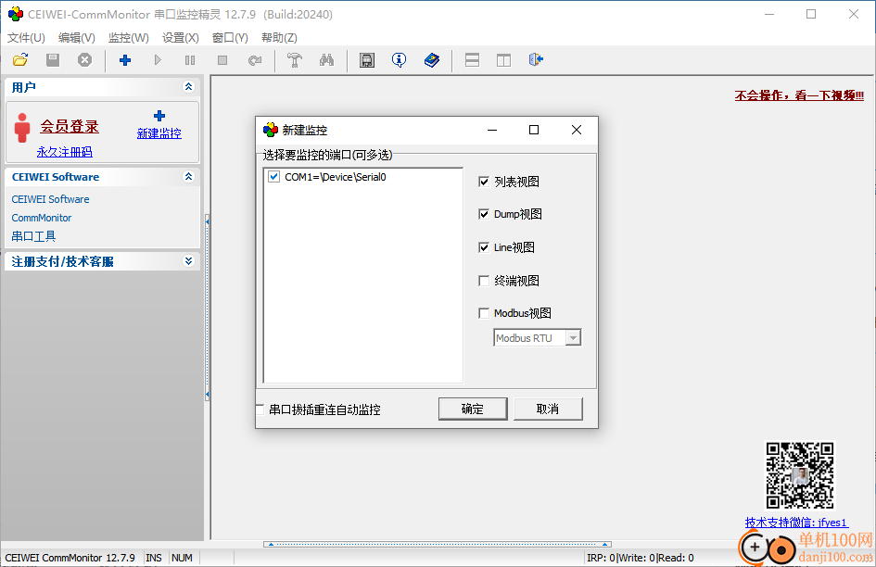The height and width of the screenshot is (567, 876).
Task: Click the gray circled X toolbar icon
Action: point(84,60)
